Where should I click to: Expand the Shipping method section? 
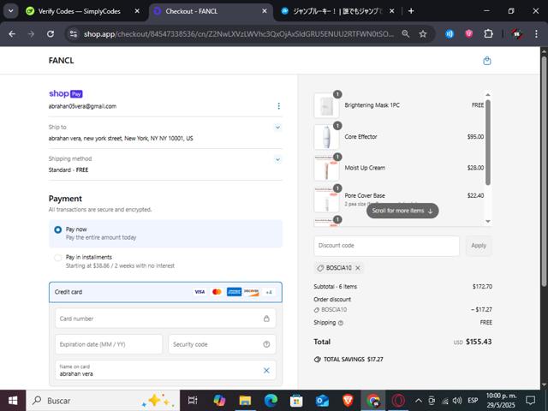tap(277, 160)
